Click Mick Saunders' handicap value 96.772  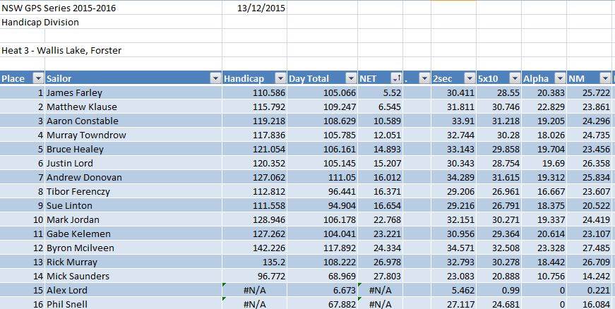tap(254, 276)
